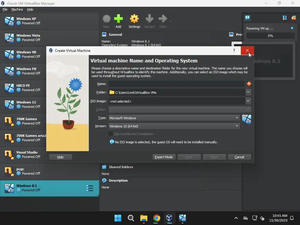Screen dimensions: 300x225
Task: Select the 700K Games machine
Action: 23,121
